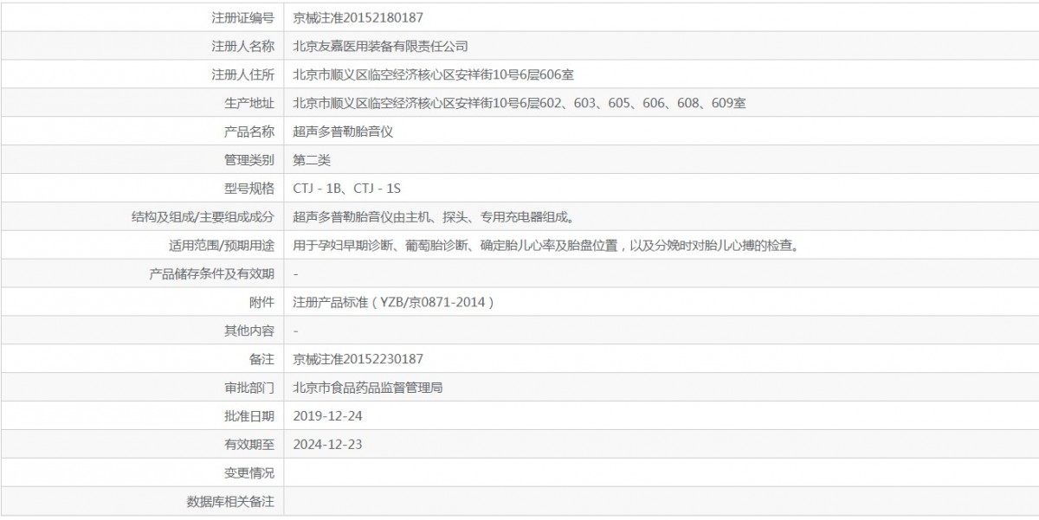1039x520 pixels.
Task: Click the label 产品名称
Action: point(249,132)
